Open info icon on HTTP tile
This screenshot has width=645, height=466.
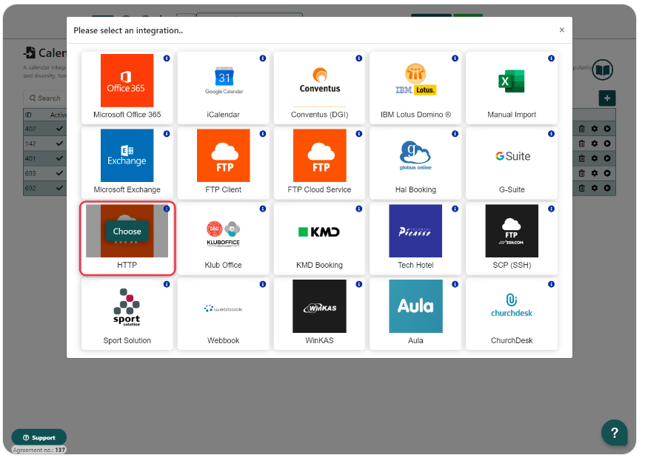pyautogui.click(x=167, y=209)
